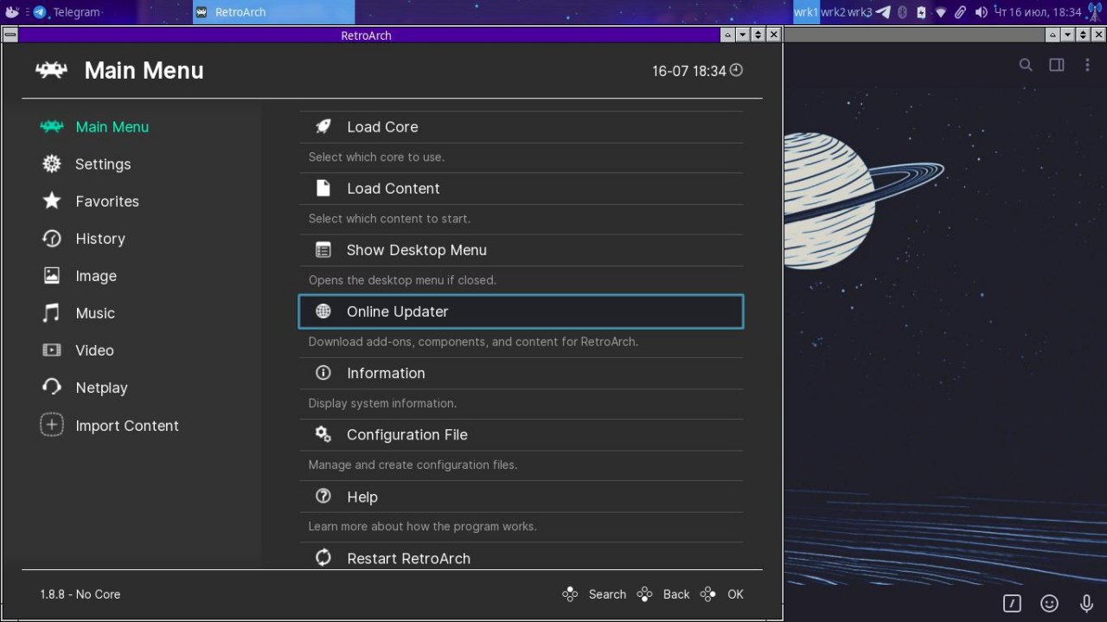Click the rocket icon for Load Core
Viewport: 1107px width, 622px height.
[x=323, y=126]
